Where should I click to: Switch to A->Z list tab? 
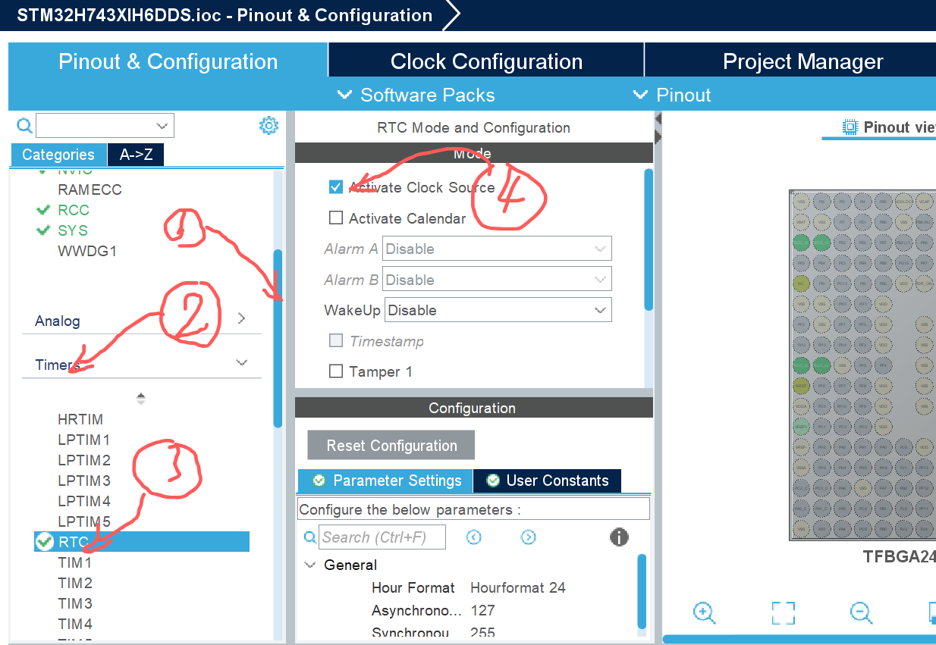click(136, 155)
